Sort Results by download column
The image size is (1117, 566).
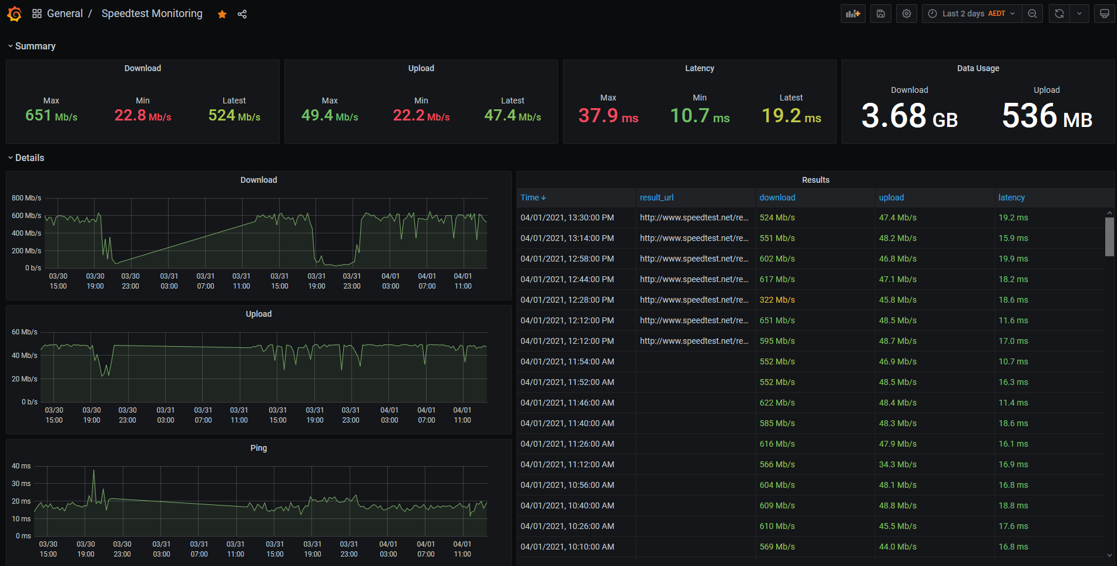click(777, 197)
